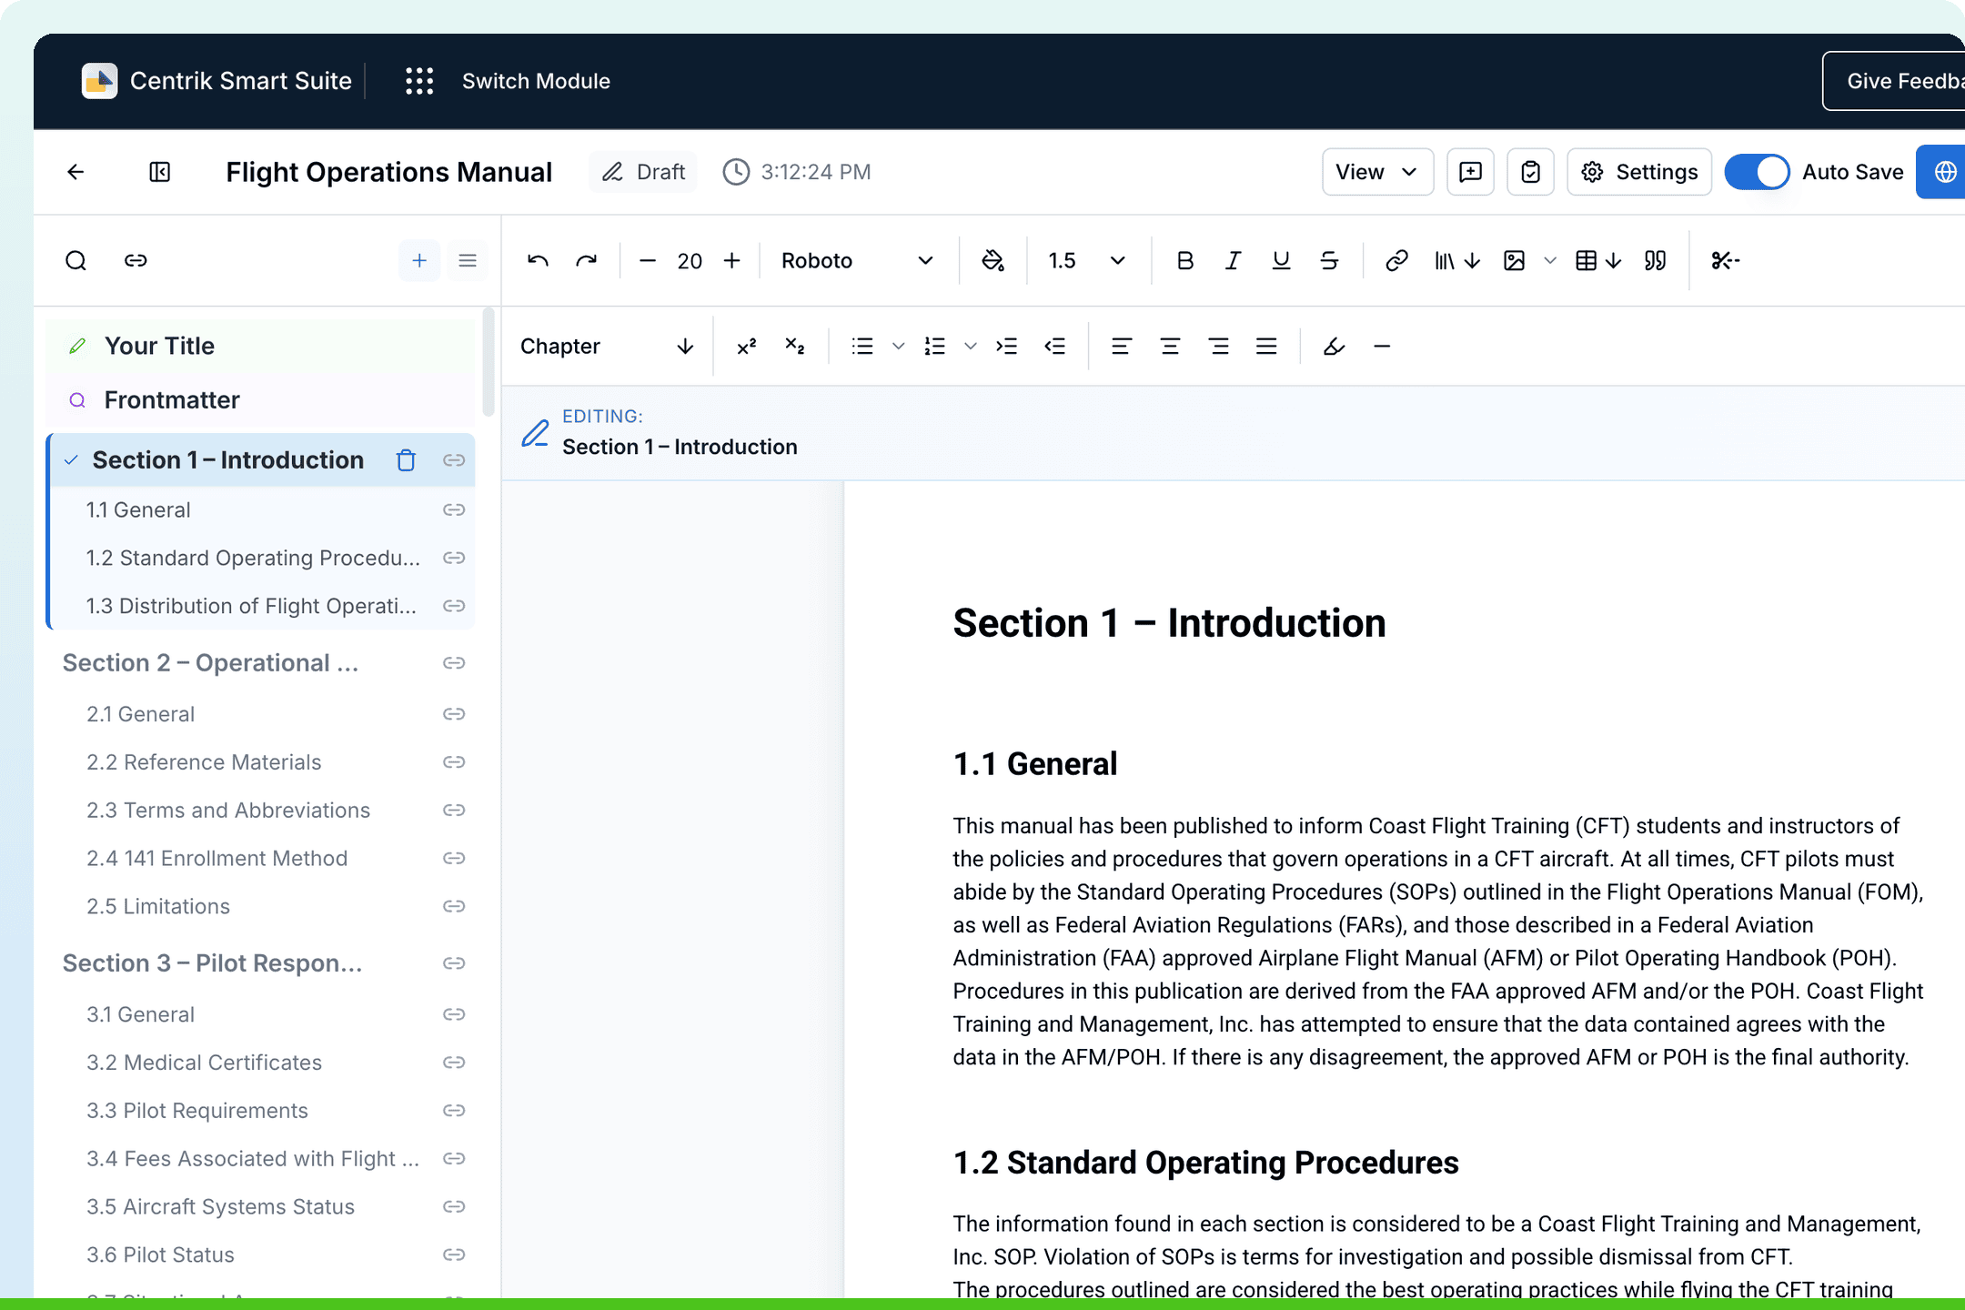
Task: Click the 3:12:24 PM saved timestamp
Action: point(797,172)
